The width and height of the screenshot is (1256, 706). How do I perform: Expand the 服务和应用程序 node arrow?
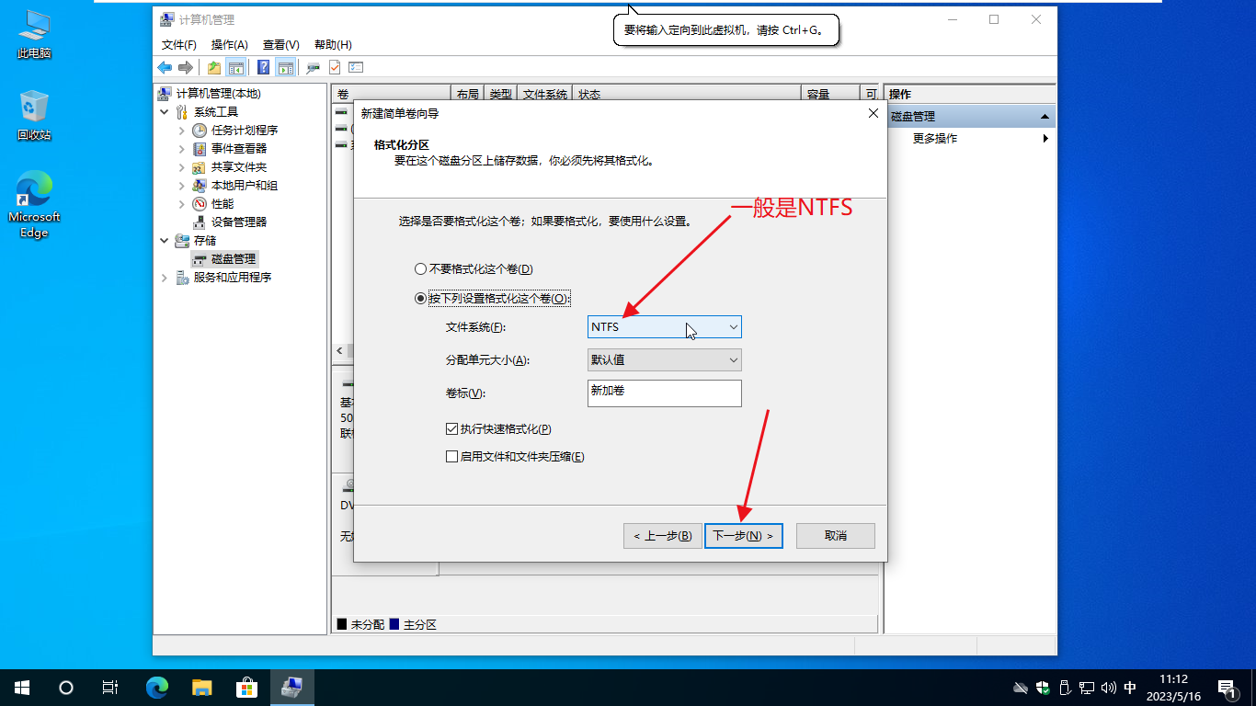click(165, 278)
